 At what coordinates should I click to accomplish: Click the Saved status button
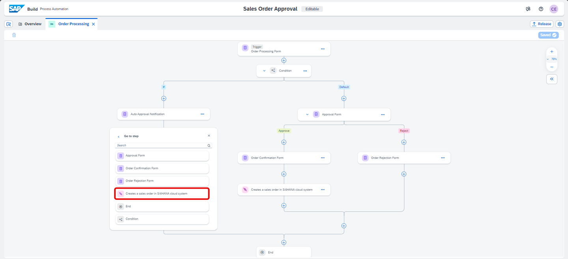tap(548, 35)
